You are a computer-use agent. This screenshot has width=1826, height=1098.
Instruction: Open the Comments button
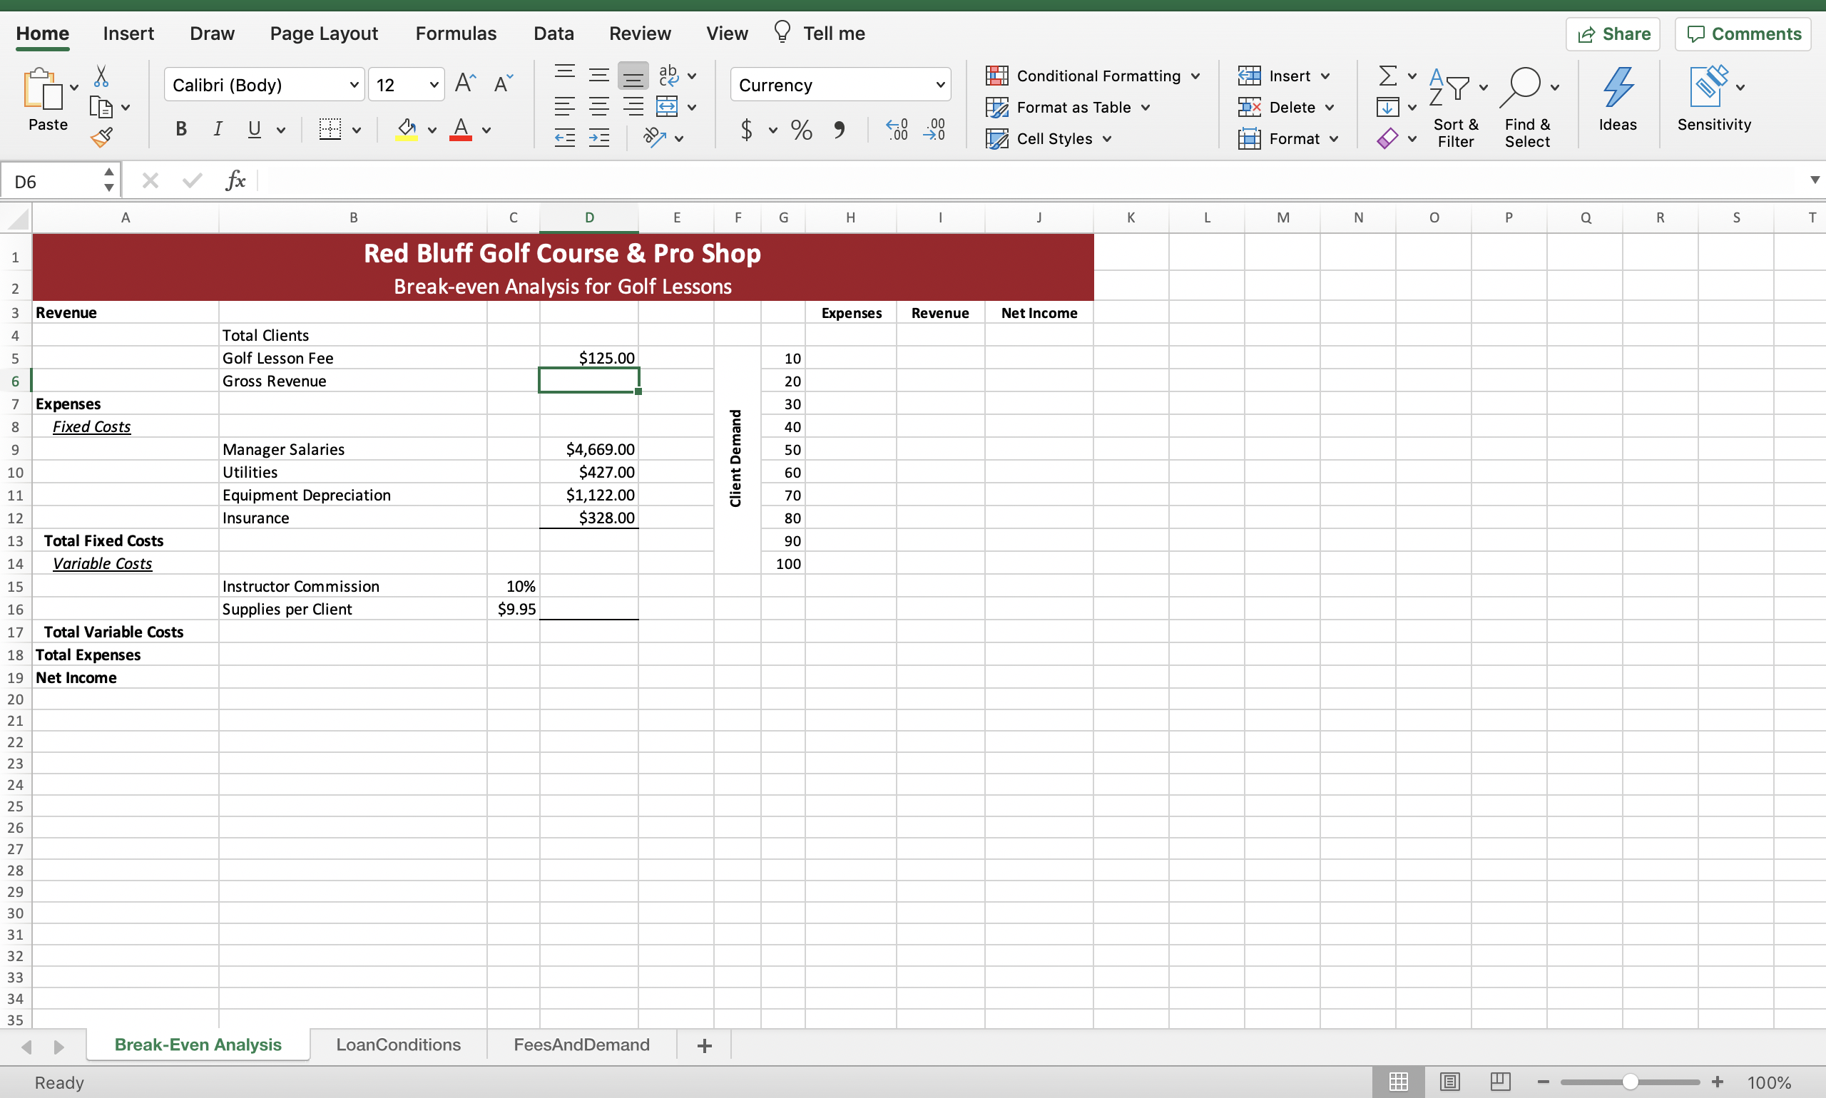pyautogui.click(x=1743, y=34)
